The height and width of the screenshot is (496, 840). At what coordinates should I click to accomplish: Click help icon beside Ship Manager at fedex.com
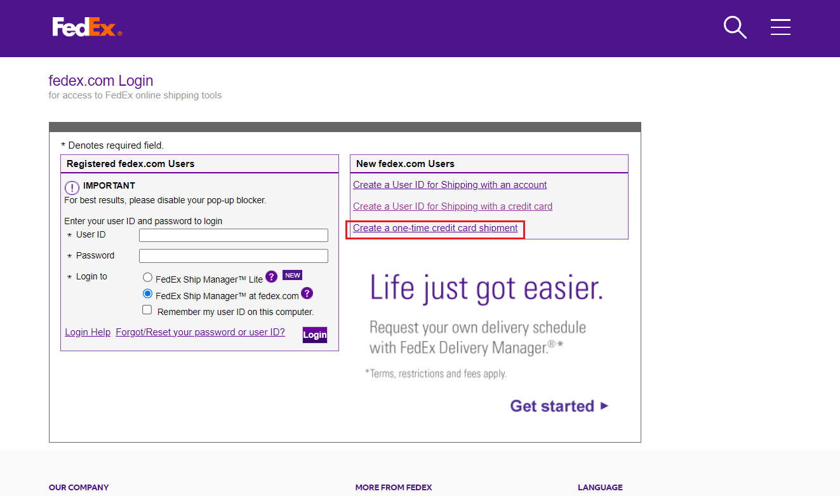pyautogui.click(x=307, y=293)
